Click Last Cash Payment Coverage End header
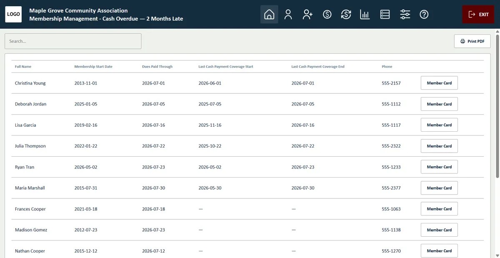Viewport: 500px width, 258px height. pyautogui.click(x=318, y=67)
